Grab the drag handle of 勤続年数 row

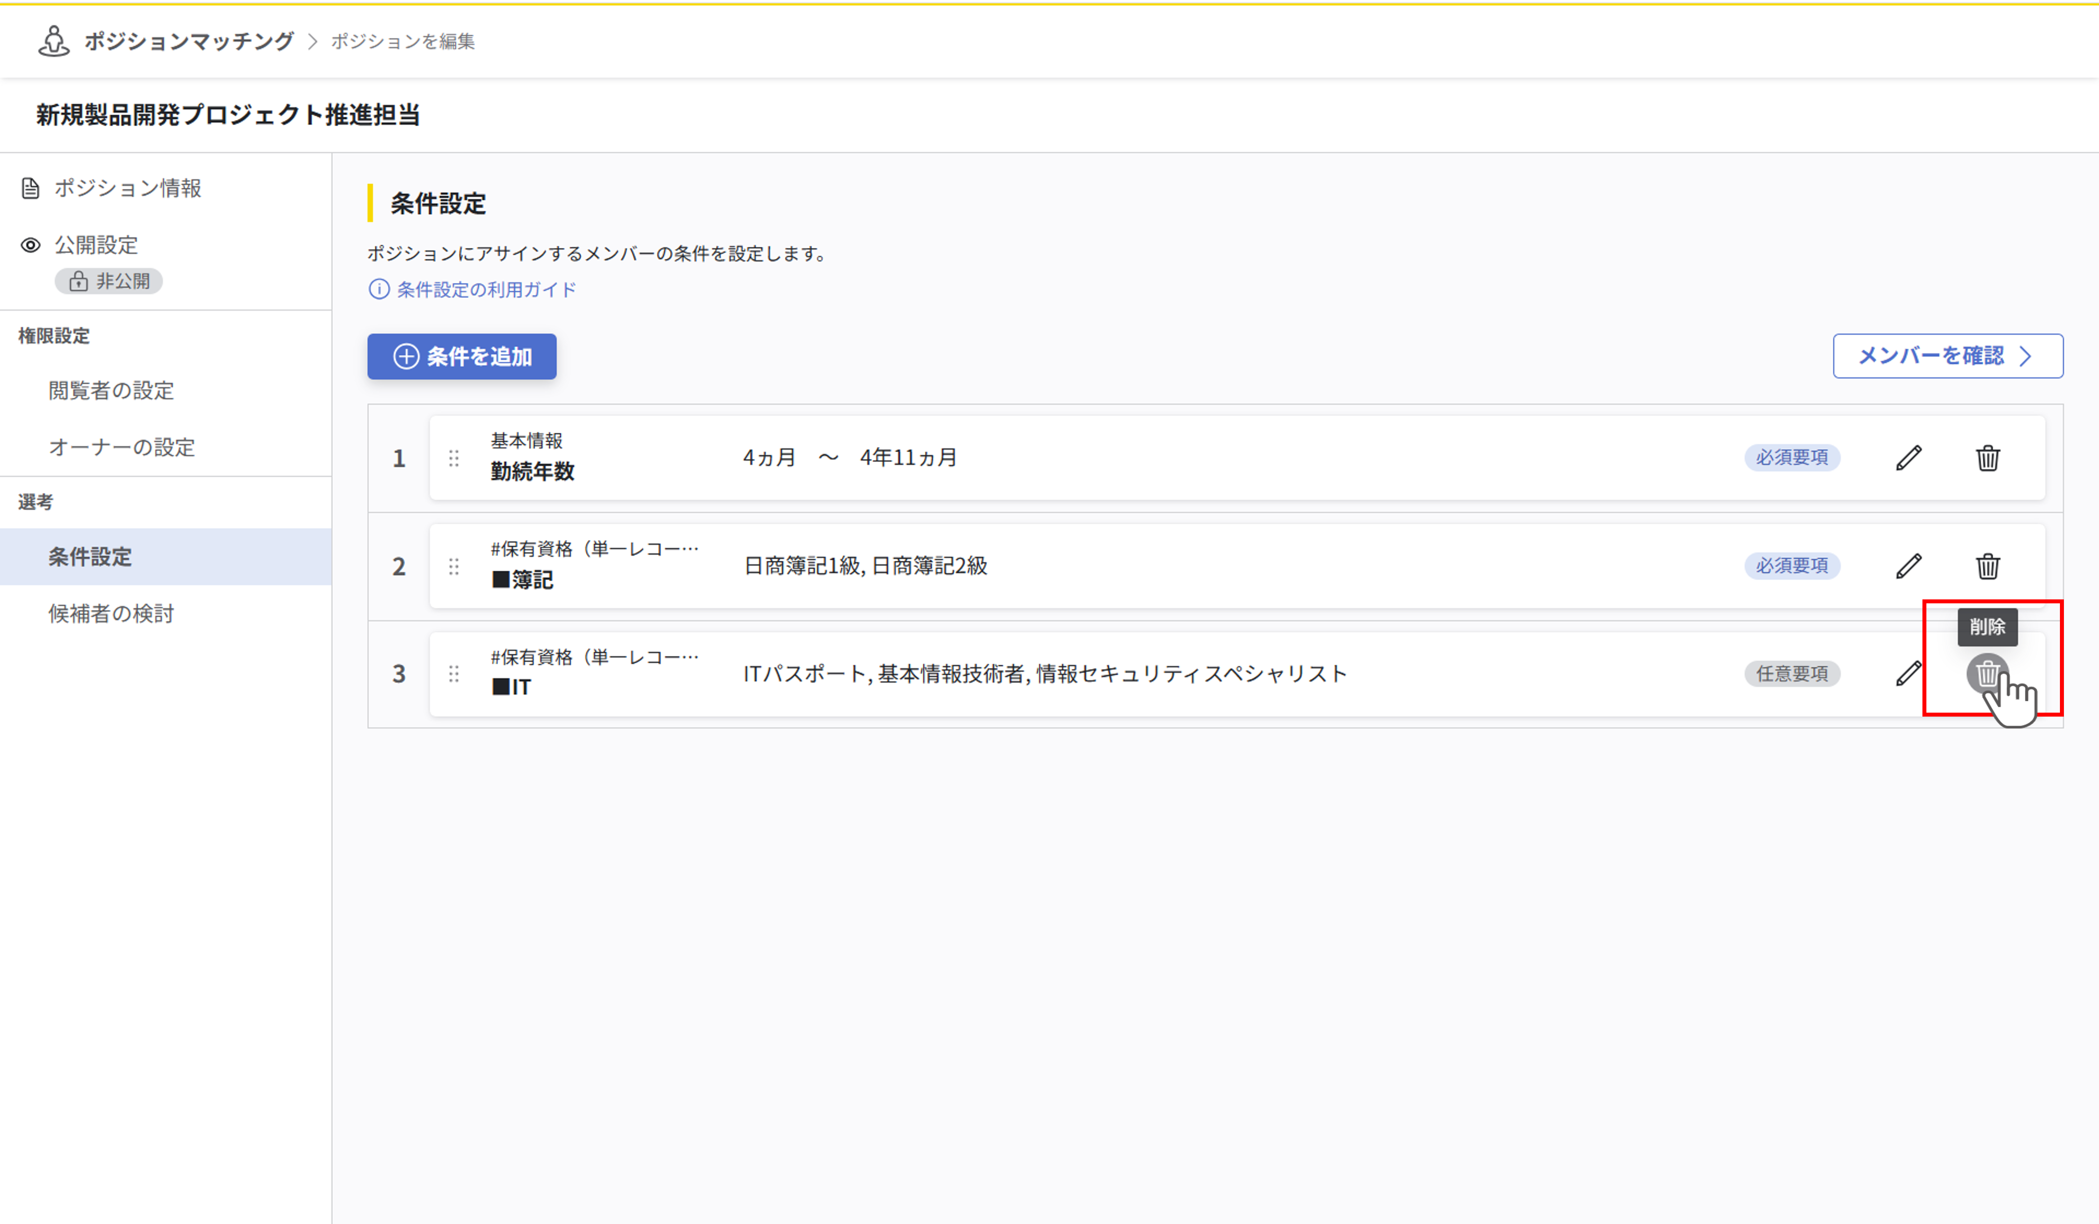[454, 458]
